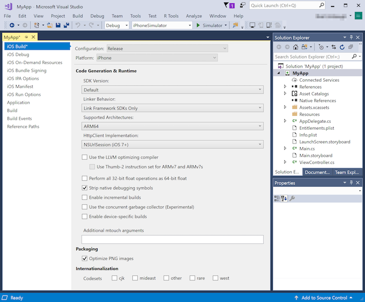Enable Use the LLVM optimizing compiler

click(x=84, y=157)
